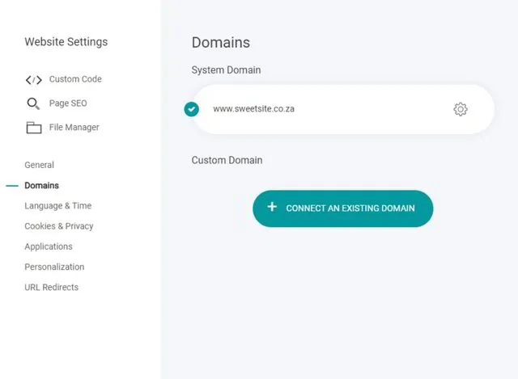518x379 pixels.
Task: Click Connect an Existing Domain button
Action: 343,208
